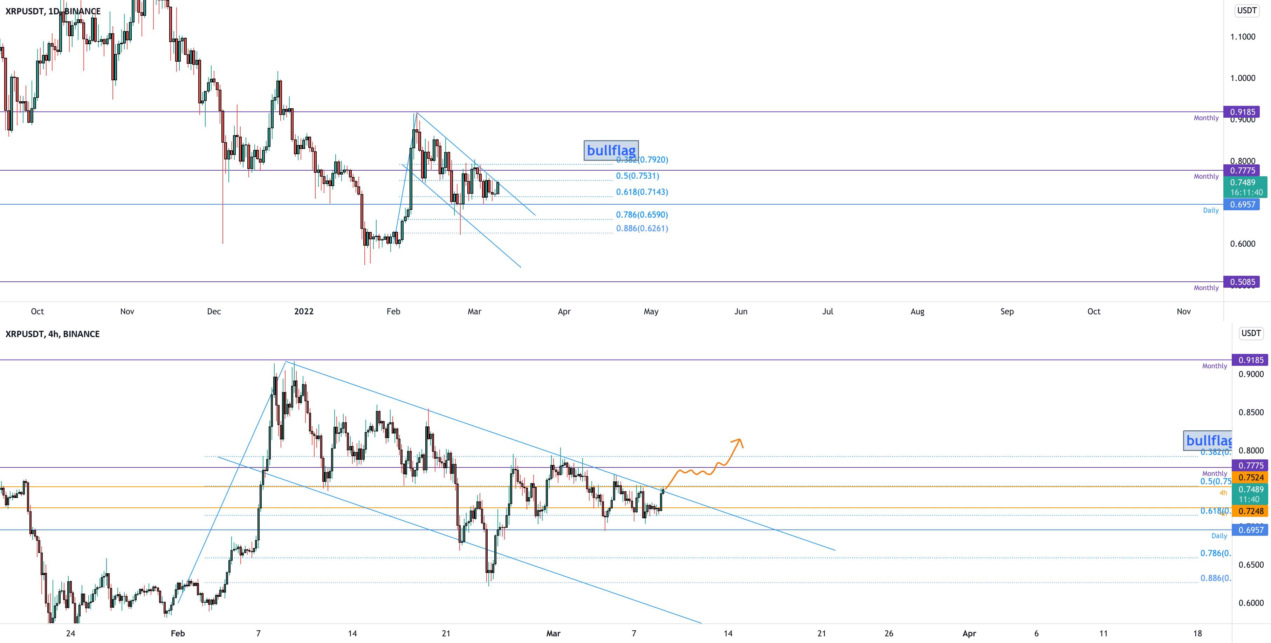Click the 1.0000 price axis value
This screenshot has width=1271, height=643.
coord(1242,78)
